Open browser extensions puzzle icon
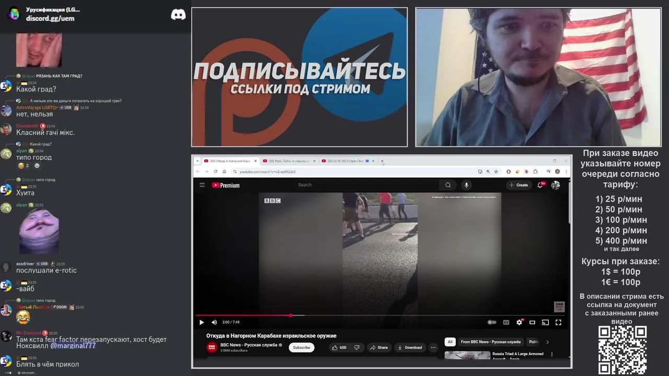The height and width of the screenshot is (376, 669). pos(535,171)
